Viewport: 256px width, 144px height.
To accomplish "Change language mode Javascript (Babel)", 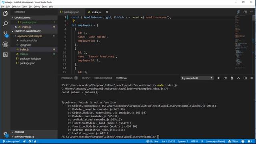I will [x=215, y=141].
